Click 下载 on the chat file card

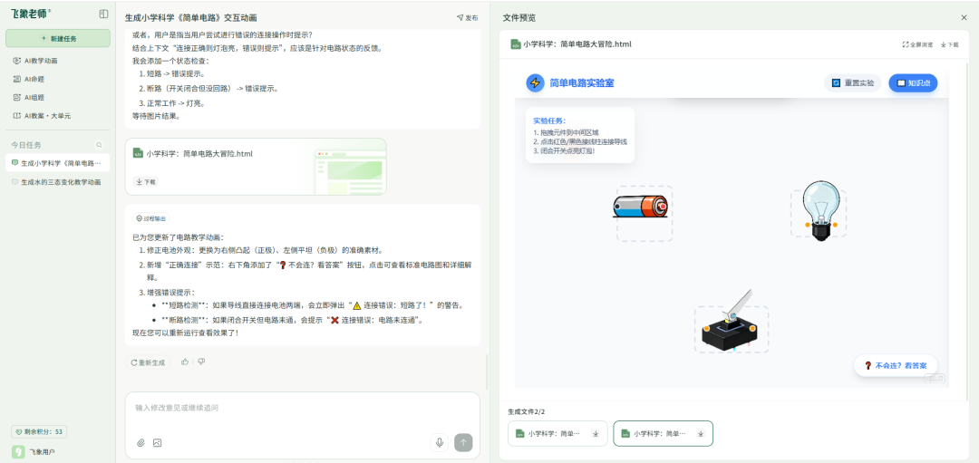point(145,181)
